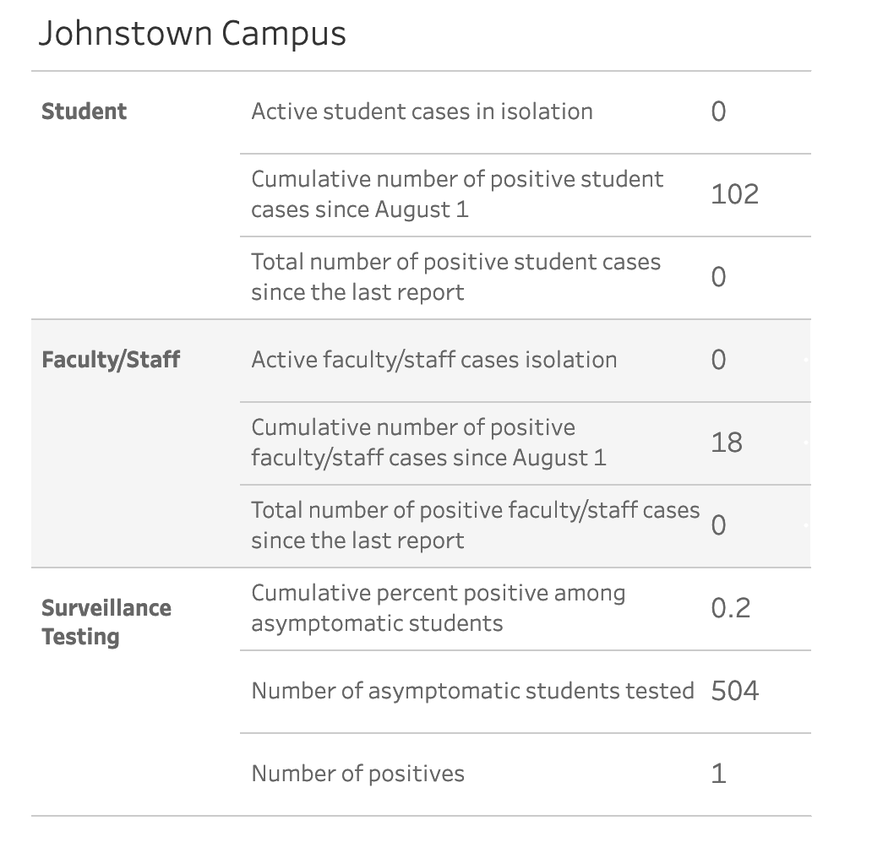Image resolution: width=872 pixels, height=853 pixels.
Task: Select the Number of positives label
Action: (x=357, y=774)
